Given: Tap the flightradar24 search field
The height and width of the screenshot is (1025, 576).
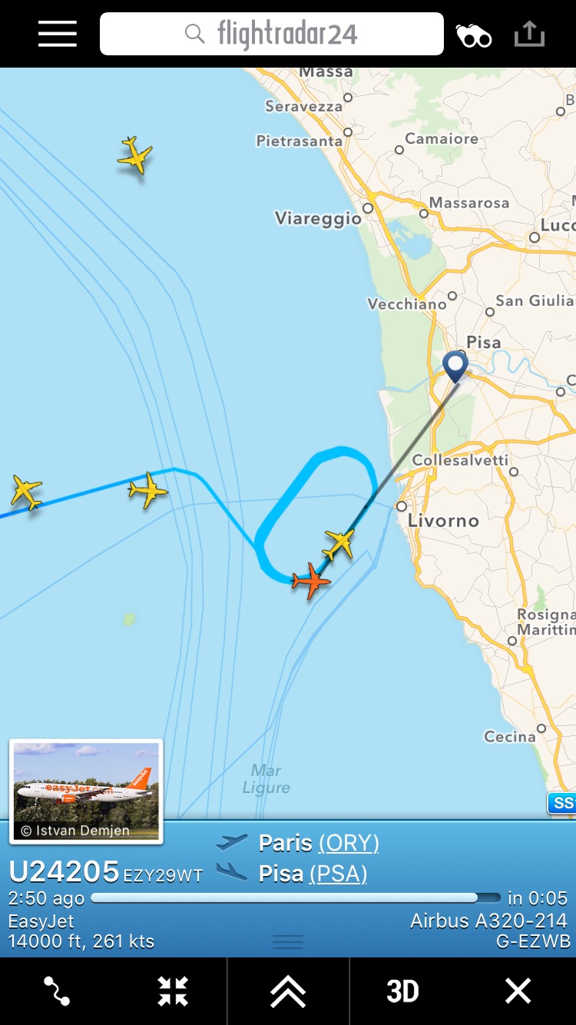Looking at the screenshot, I should point(272,34).
